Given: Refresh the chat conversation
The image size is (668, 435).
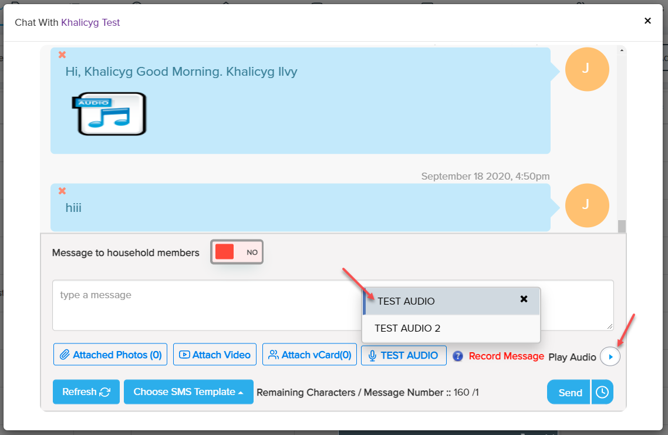Looking at the screenshot, I should [x=86, y=392].
